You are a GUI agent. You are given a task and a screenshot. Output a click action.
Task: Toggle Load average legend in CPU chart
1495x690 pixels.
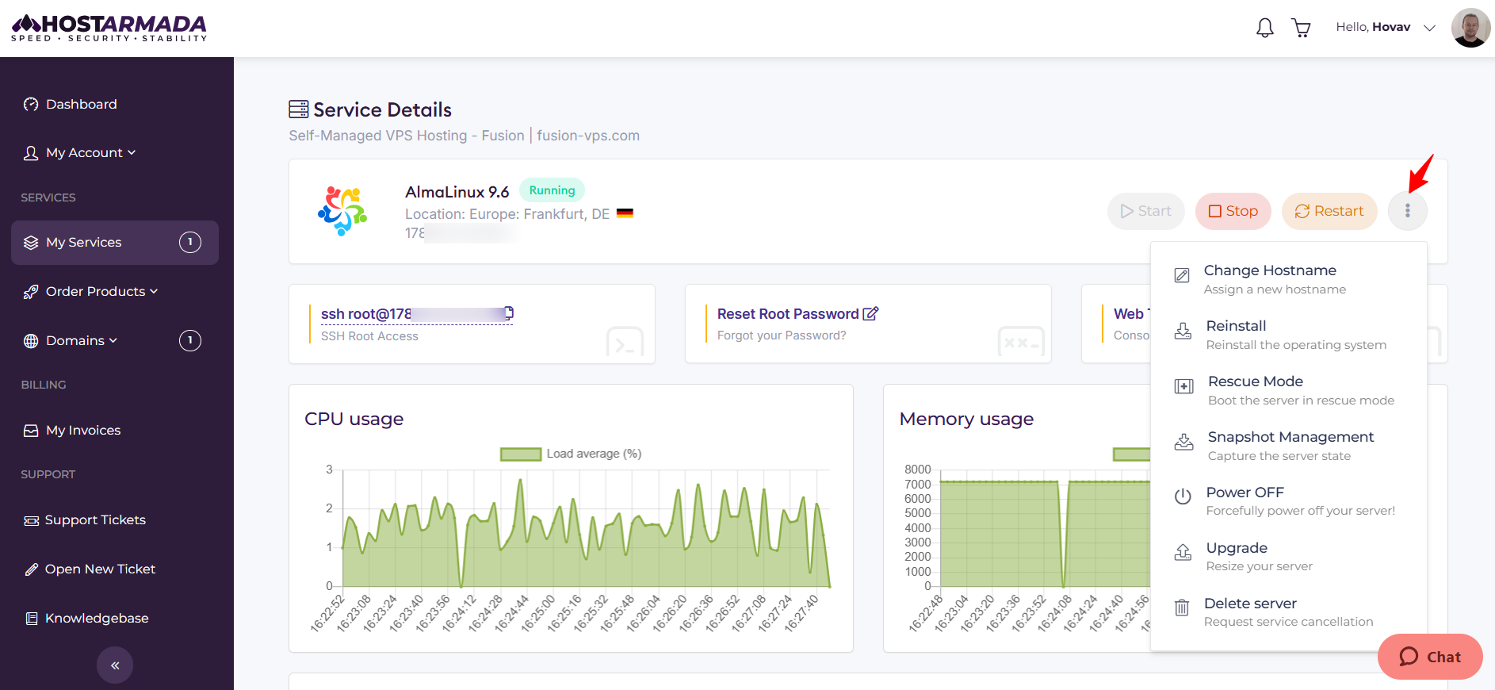pos(571,454)
